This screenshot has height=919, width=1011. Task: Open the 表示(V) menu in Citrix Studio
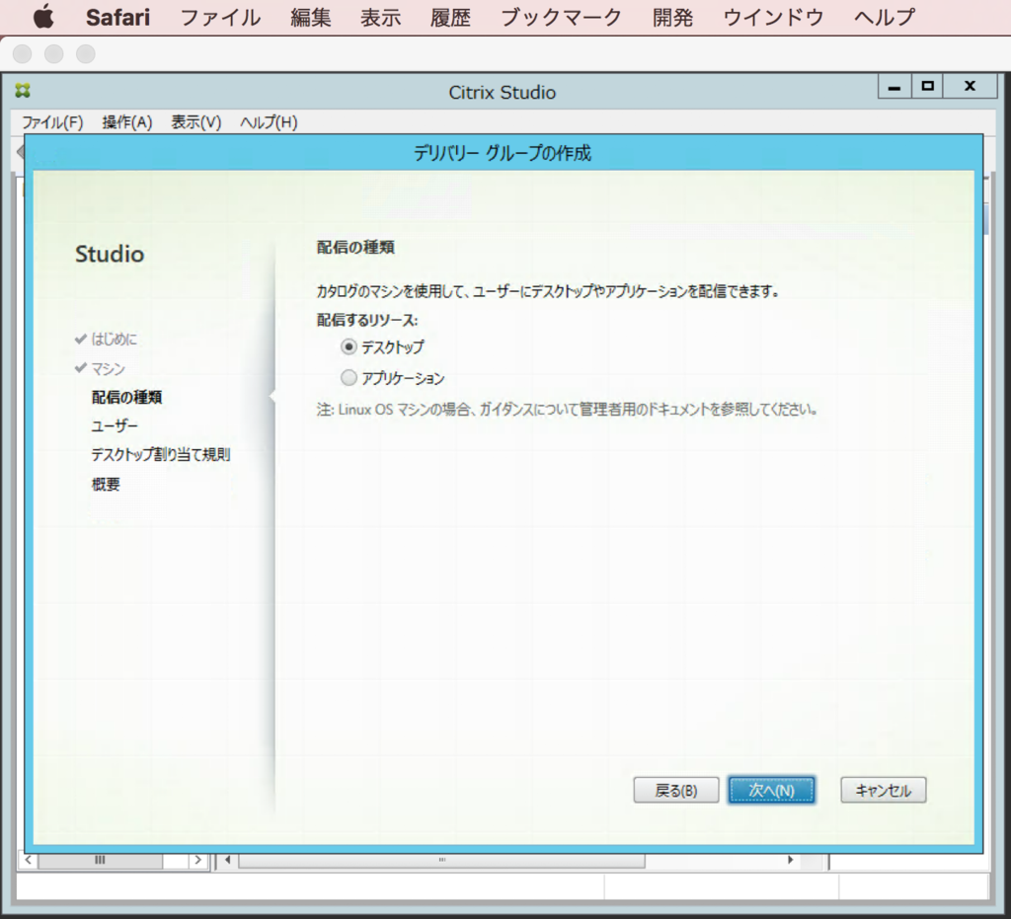196,121
